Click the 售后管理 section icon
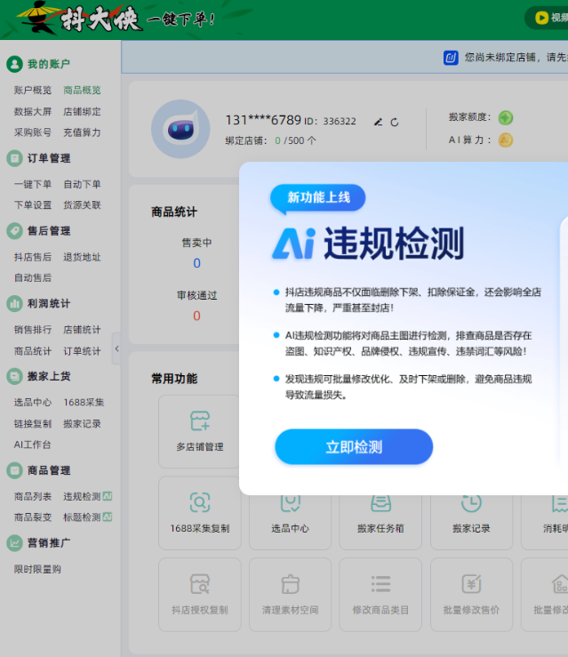This screenshot has width=568, height=657. click(14, 231)
